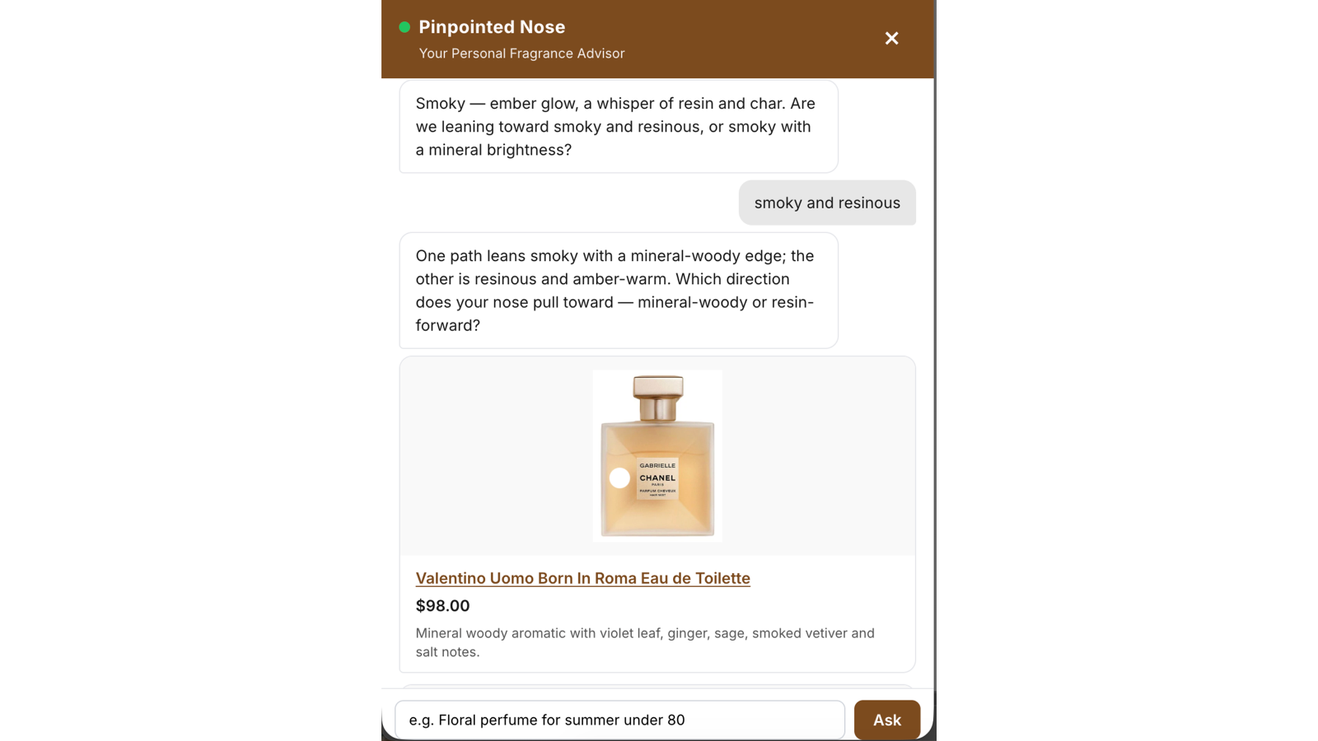Click the white circle on the bottle image
The image size is (1318, 741).
tap(619, 478)
